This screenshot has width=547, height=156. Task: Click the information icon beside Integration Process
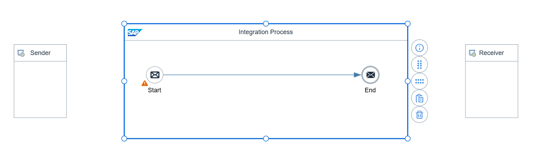tap(419, 48)
